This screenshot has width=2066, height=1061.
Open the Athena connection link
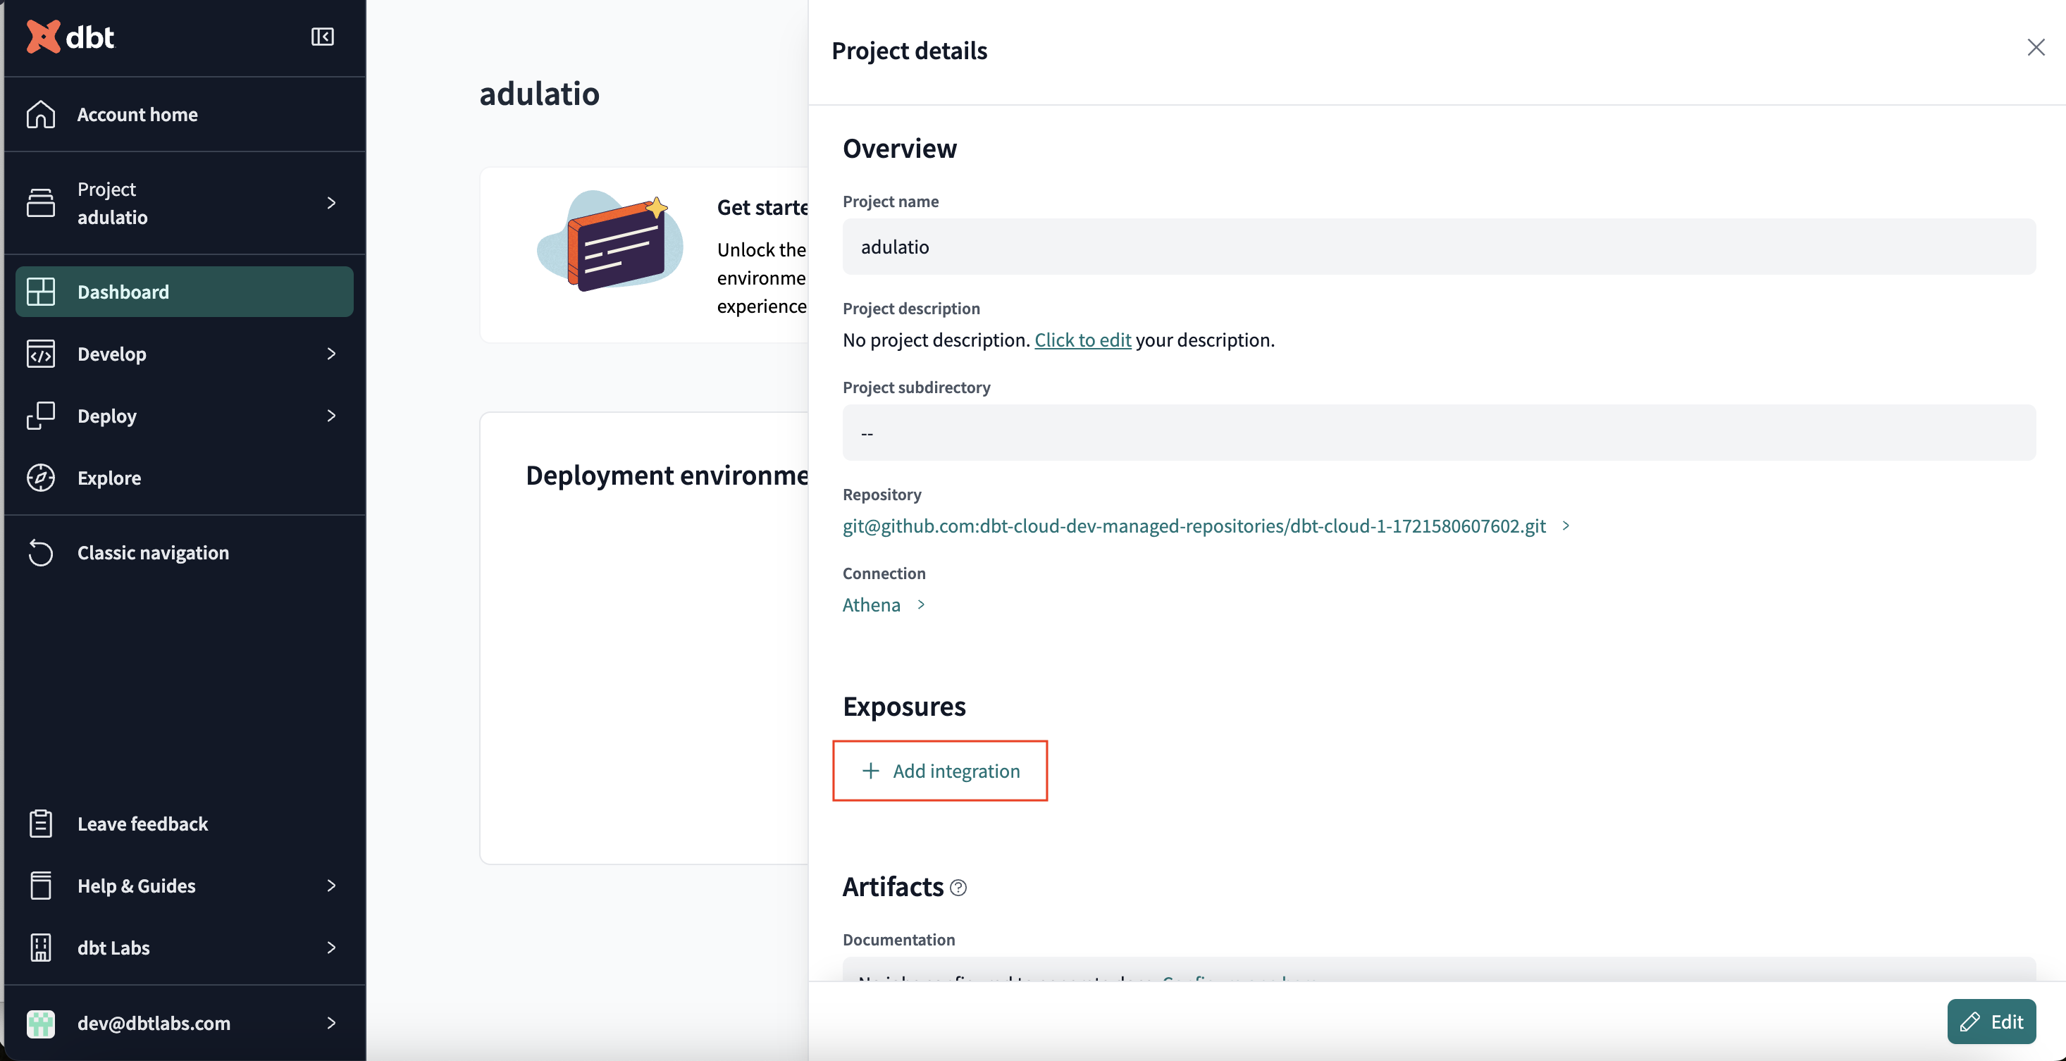(871, 604)
